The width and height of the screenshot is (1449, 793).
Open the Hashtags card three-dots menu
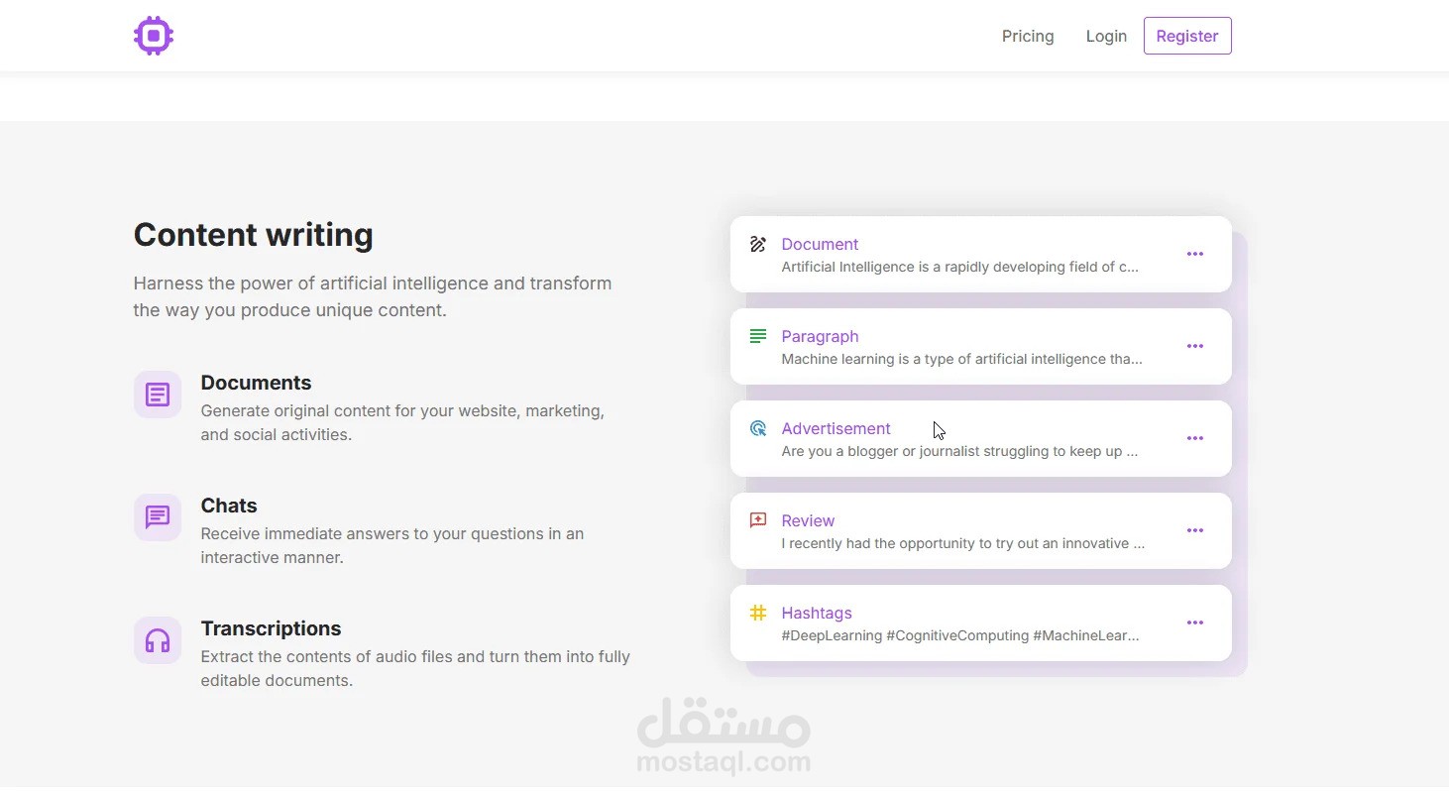pos(1195,623)
